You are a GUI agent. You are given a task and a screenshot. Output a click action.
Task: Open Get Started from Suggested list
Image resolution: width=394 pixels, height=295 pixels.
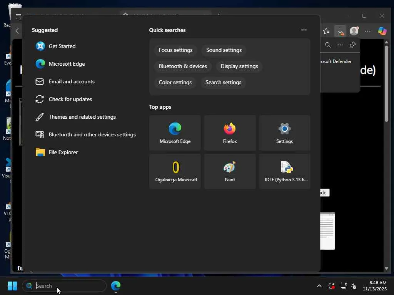(x=56, y=46)
